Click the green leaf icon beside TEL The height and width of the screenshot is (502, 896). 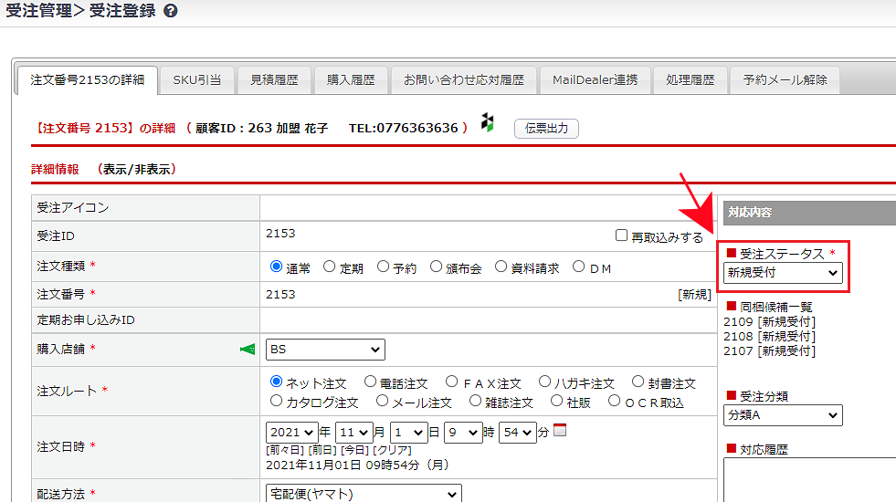point(488,122)
